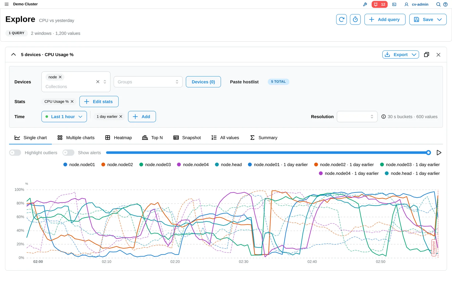452x282 pixels.
Task: Open the alerts bell showing 12
Action: (379, 4)
